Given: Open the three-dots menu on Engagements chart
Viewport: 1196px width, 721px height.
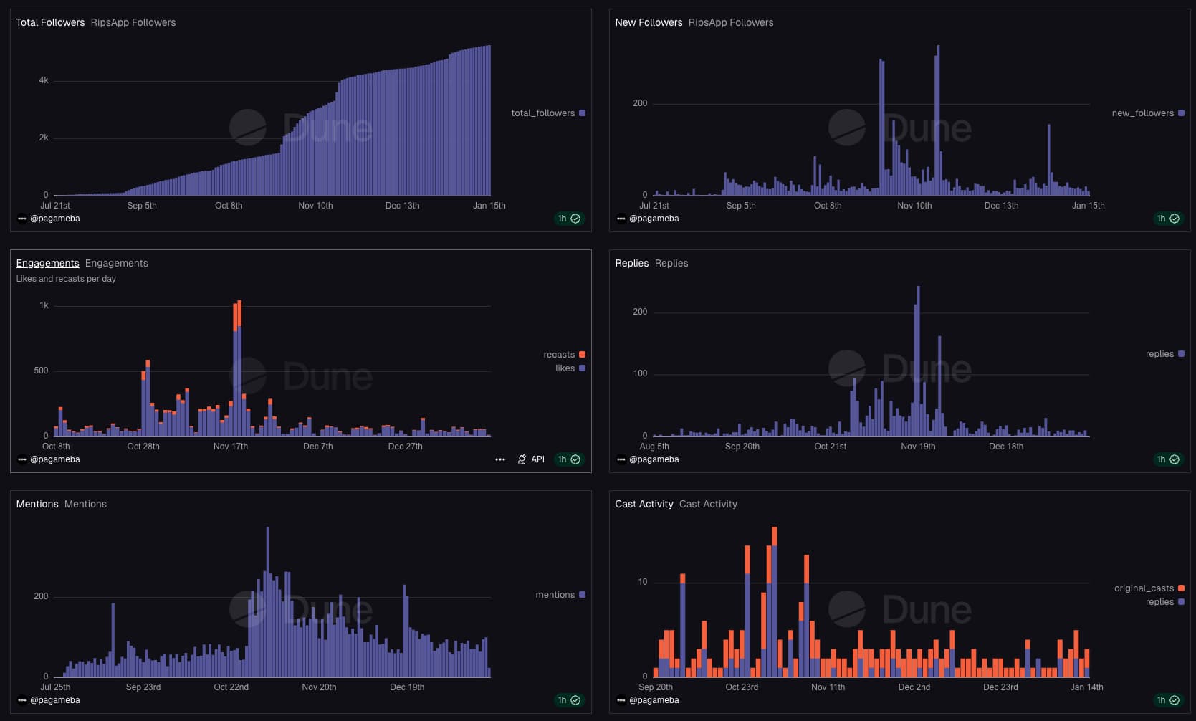Looking at the screenshot, I should (500, 459).
